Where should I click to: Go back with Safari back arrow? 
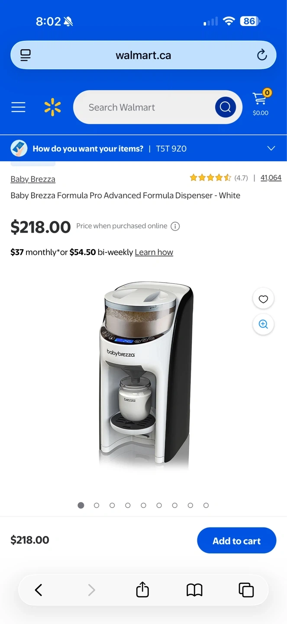pos(39,590)
